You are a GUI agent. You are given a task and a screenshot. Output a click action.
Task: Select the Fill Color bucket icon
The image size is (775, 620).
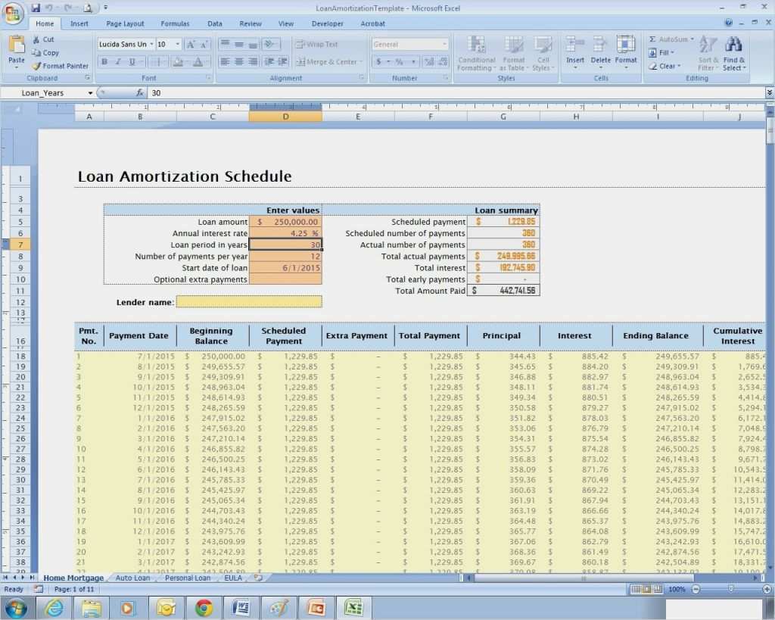[x=178, y=61]
